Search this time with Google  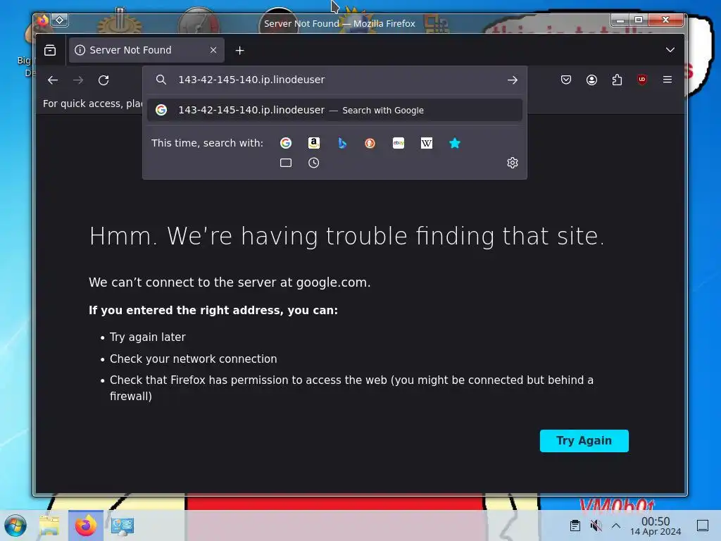286,143
